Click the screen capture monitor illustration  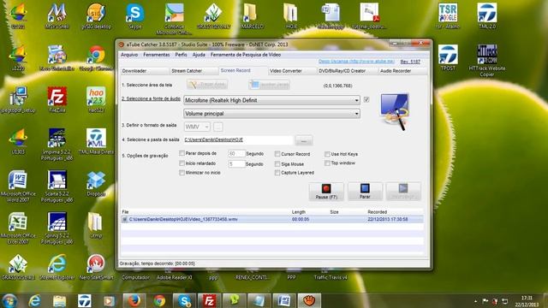pyautogui.click(x=395, y=112)
